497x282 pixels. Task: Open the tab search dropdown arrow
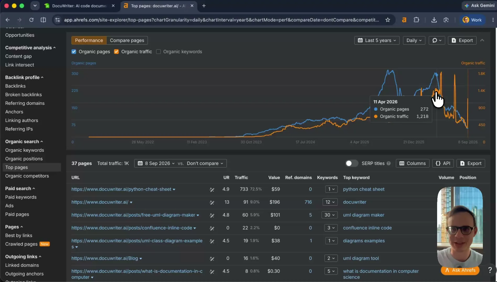[x=35, y=6]
